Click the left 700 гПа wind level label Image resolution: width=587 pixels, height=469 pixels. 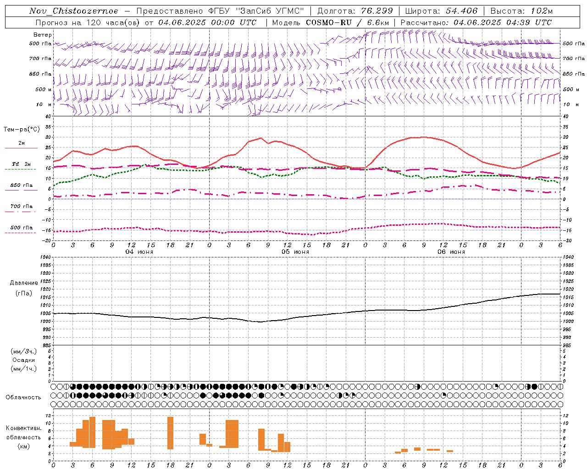[x=40, y=59]
